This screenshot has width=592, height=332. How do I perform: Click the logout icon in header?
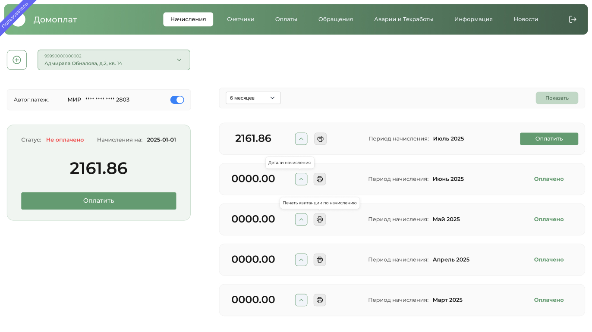click(x=573, y=19)
